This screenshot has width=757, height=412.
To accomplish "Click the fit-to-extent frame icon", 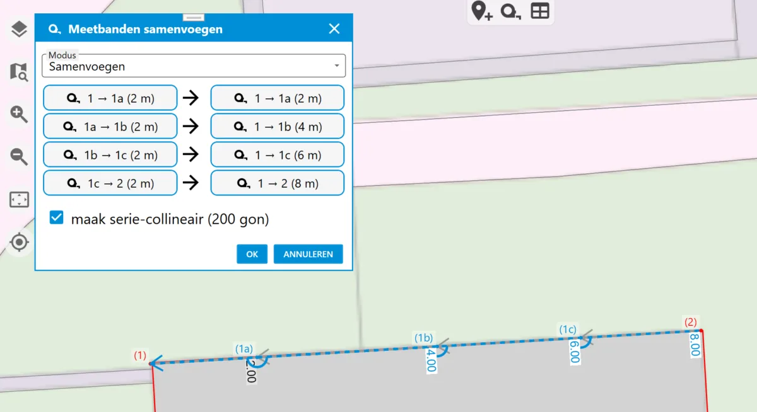I will tap(19, 200).
